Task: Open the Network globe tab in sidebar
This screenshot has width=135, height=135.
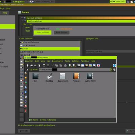Action: point(26,92)
